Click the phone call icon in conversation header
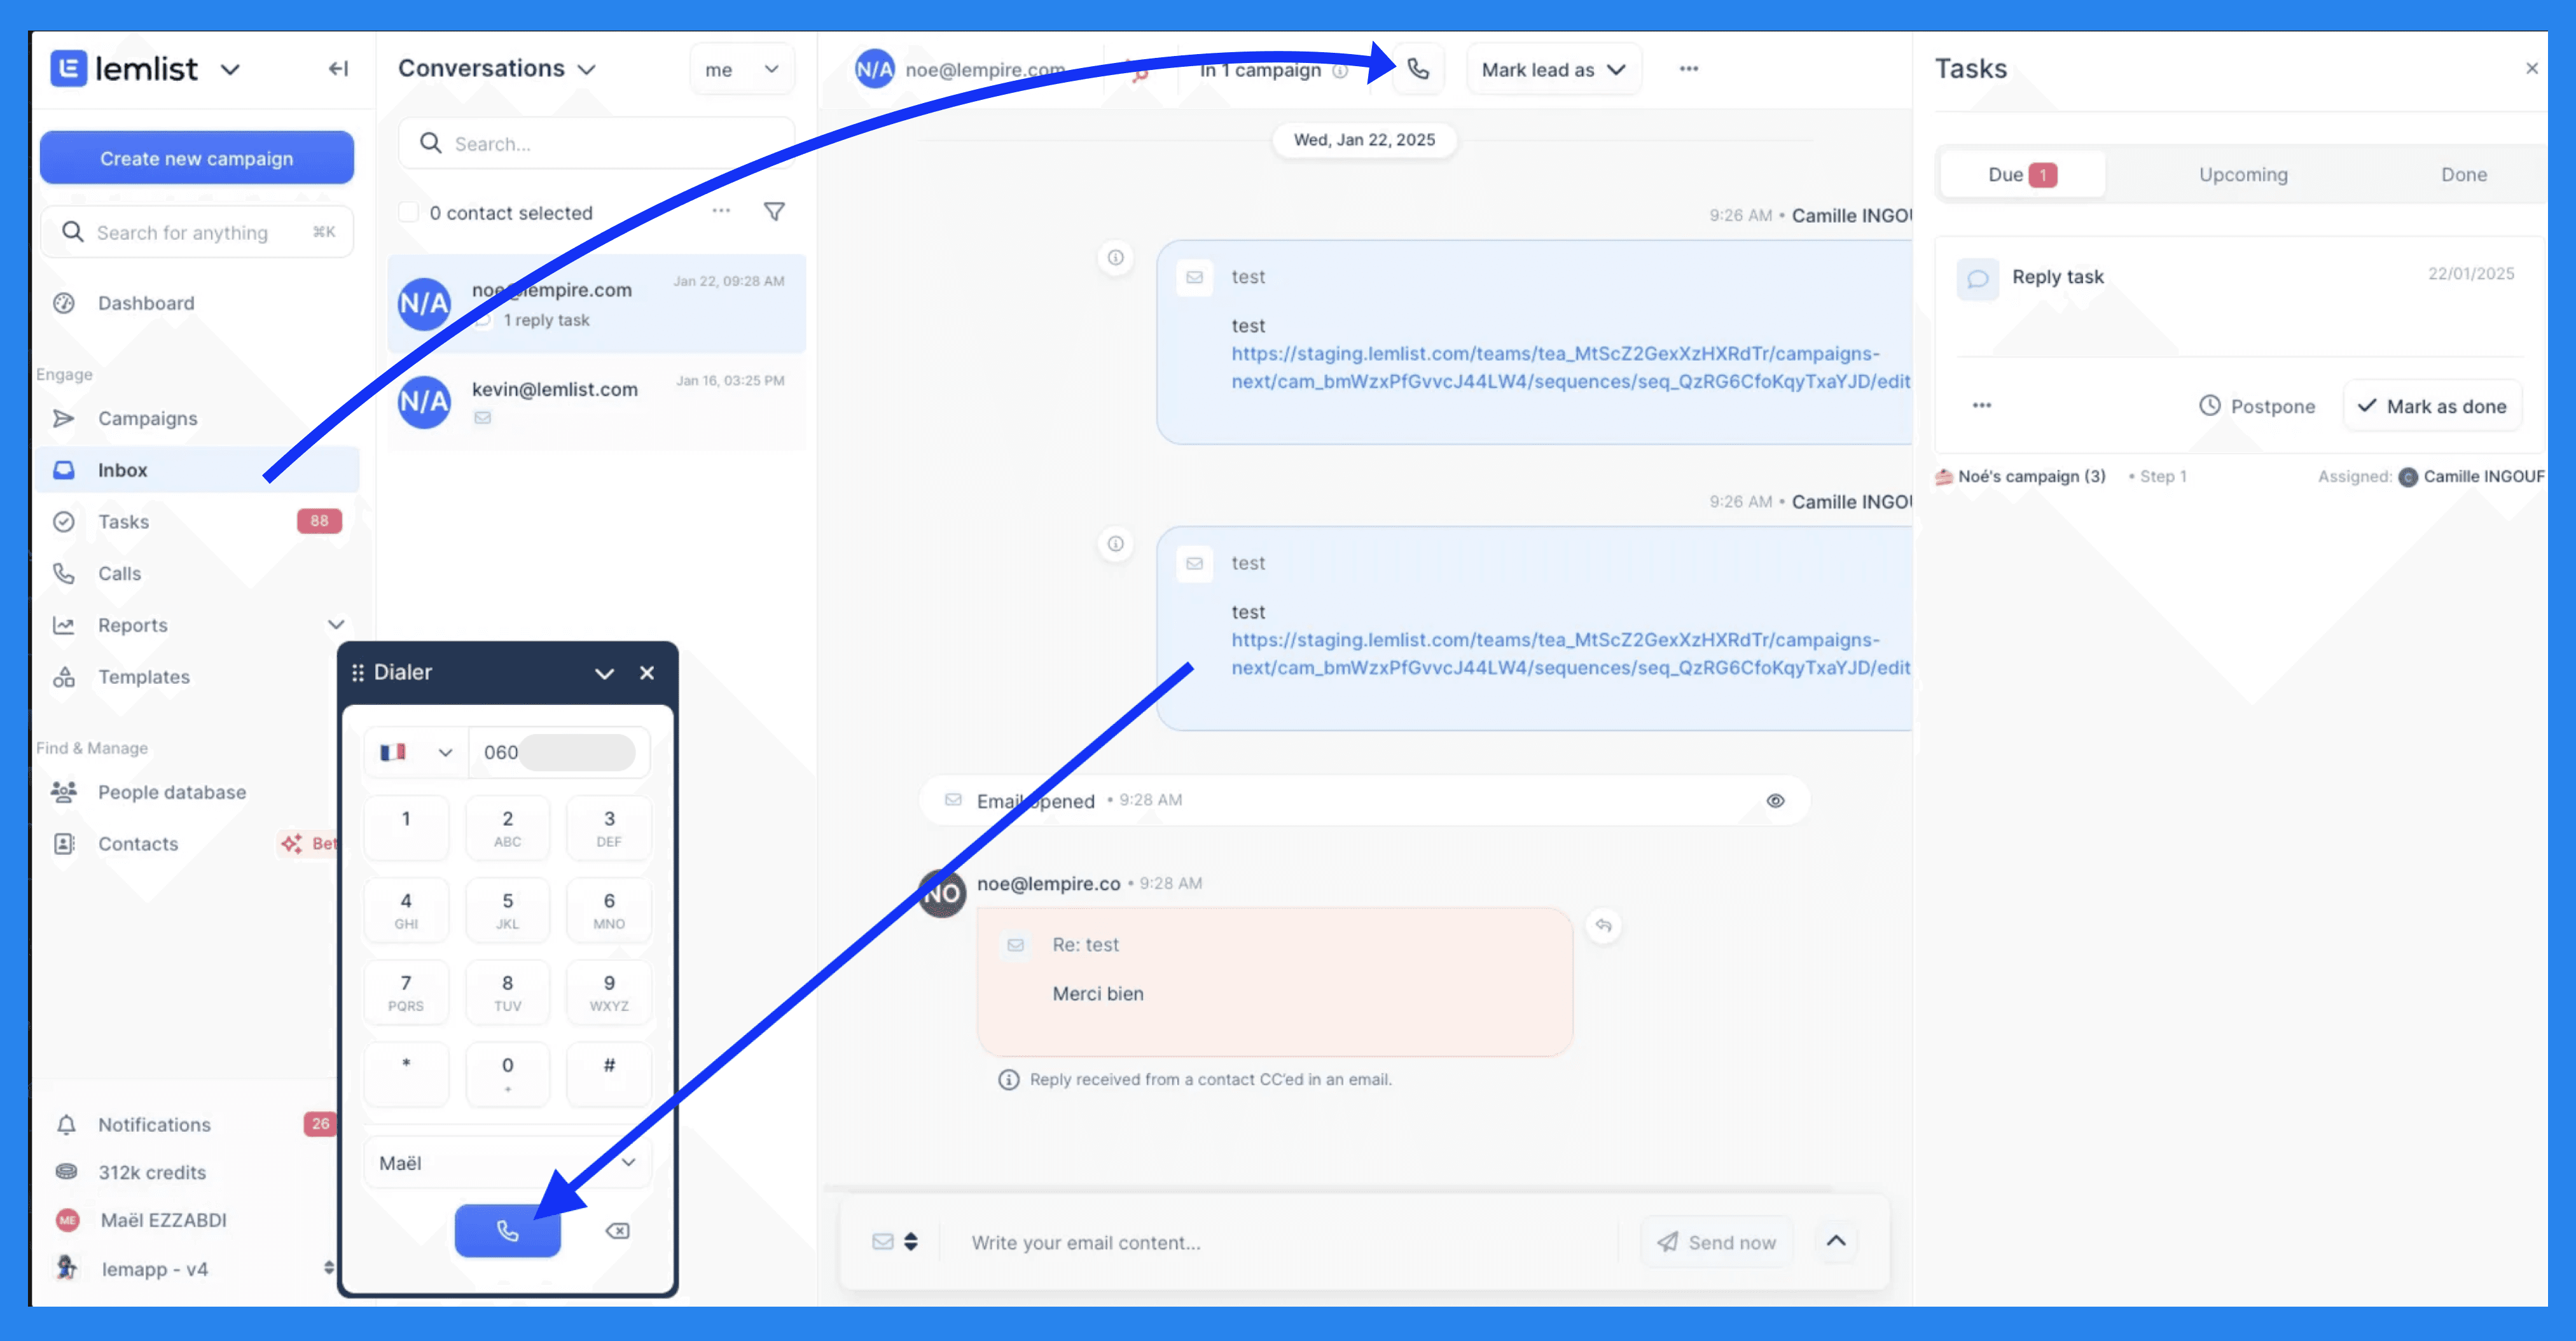 pos(1419,69)
